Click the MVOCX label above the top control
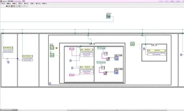The width and height of the screenshot is (184, 111). click(109, 13)
